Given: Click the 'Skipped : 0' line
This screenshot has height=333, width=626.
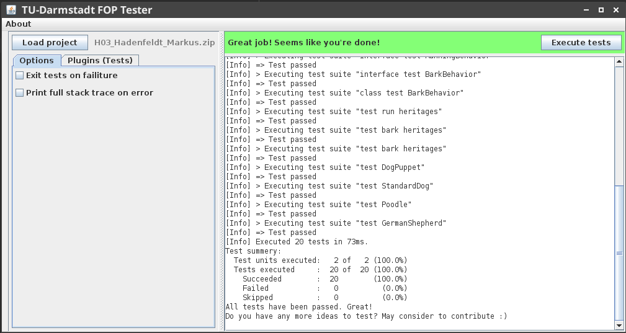Looking at the screenshot, I should (325, 298).
